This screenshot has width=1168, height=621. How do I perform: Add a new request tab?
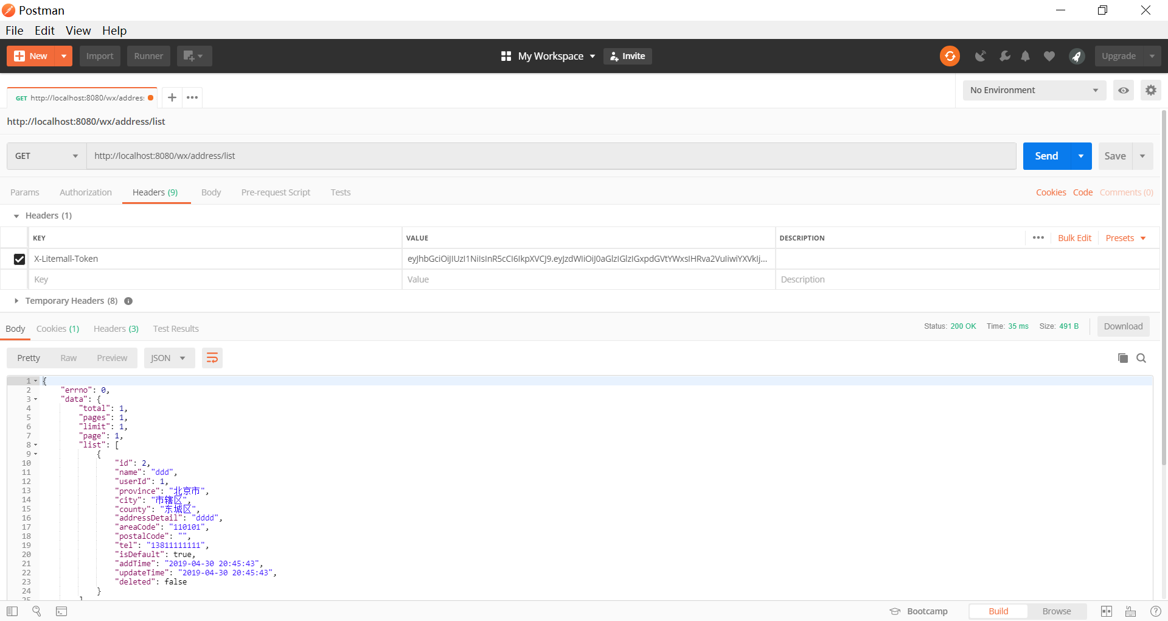tap(172, 97)
